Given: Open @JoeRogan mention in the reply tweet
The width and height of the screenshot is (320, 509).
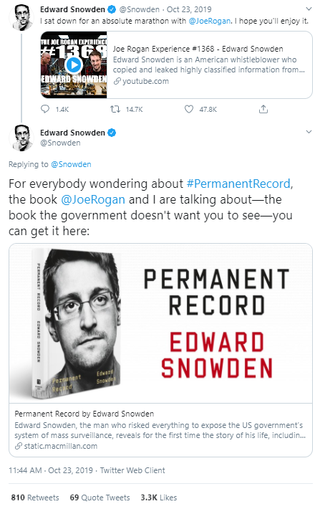Looking at the screenshot, I should click(93, 199).
